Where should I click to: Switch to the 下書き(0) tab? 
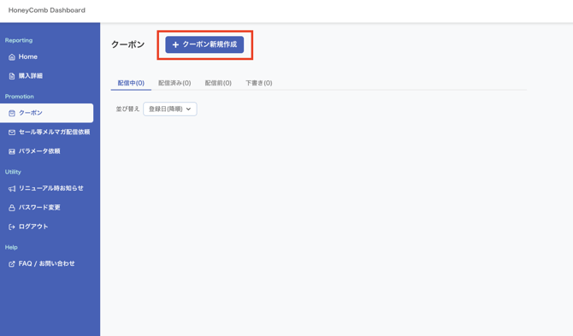[x=259, y=83]
